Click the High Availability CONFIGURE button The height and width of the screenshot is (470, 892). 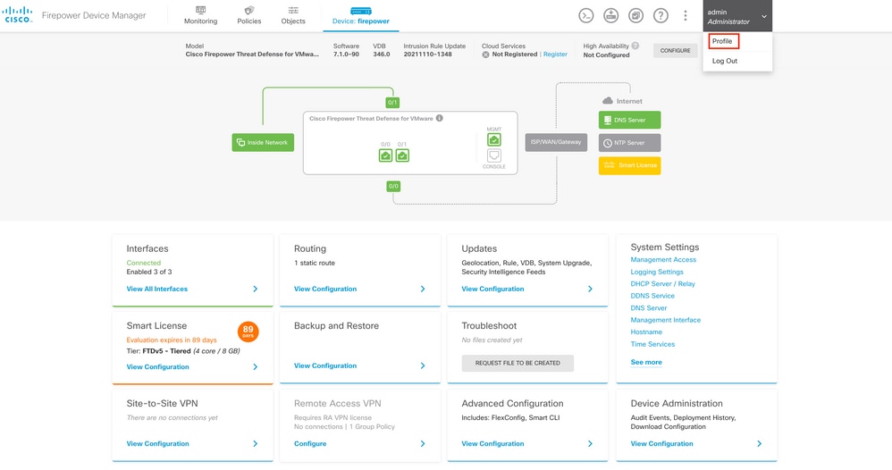tap(676, 51)
